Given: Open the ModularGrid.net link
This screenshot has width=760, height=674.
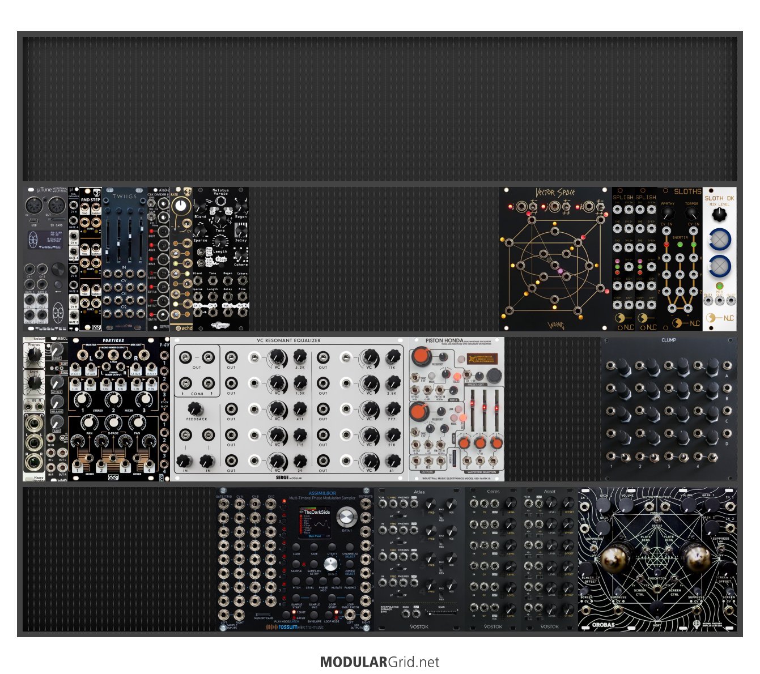Looking at the screenshot, I should tap(380, 662).
